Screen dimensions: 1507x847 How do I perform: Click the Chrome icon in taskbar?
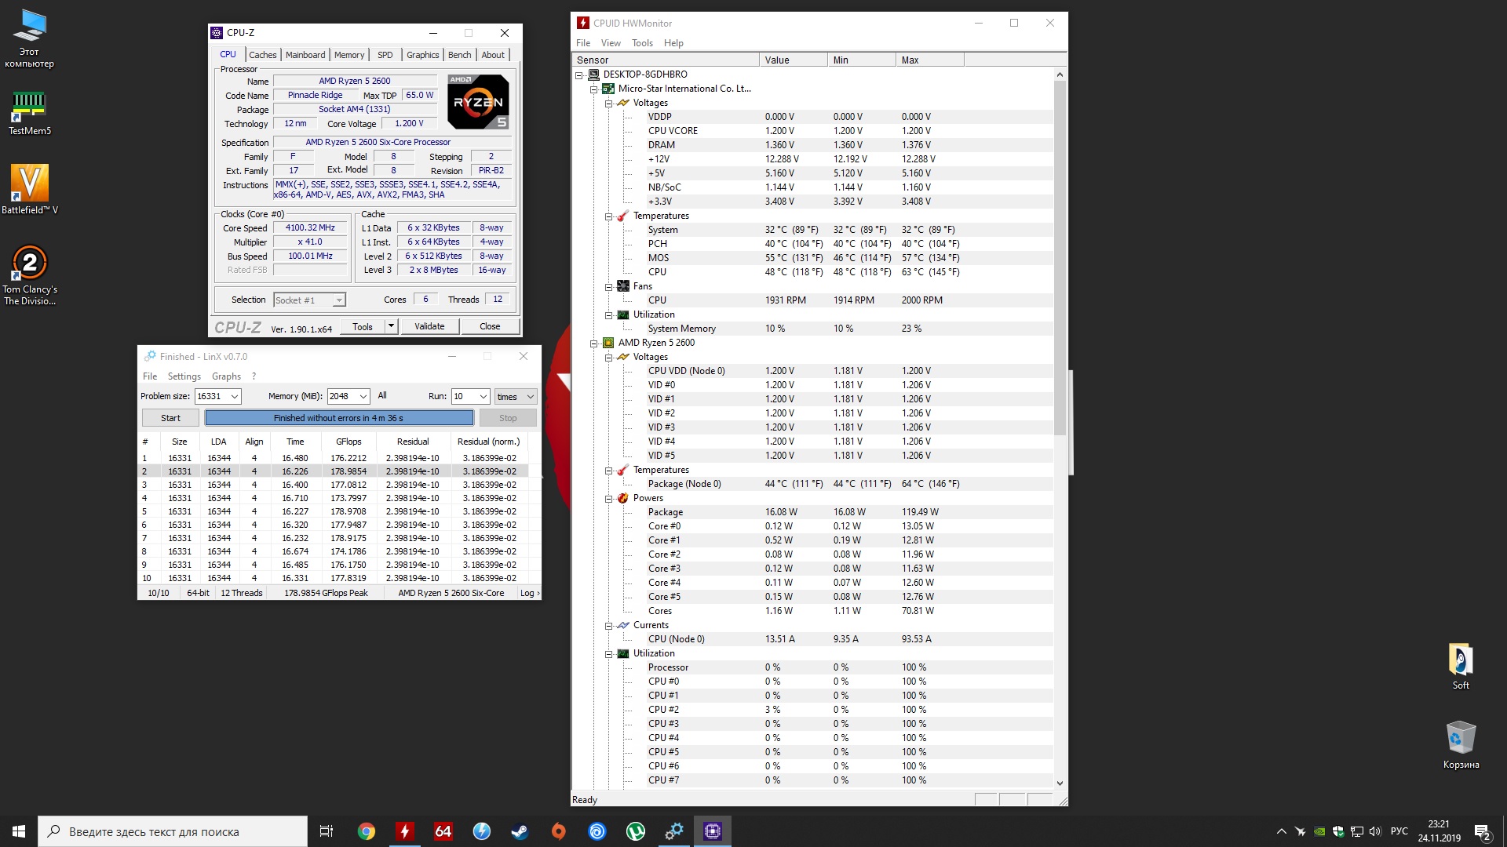pyautogui.click(x=367, y=831)
